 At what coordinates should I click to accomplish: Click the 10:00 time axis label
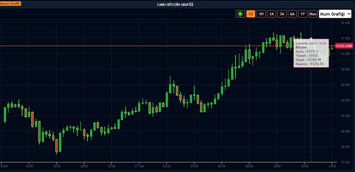(x=277, y=166)
